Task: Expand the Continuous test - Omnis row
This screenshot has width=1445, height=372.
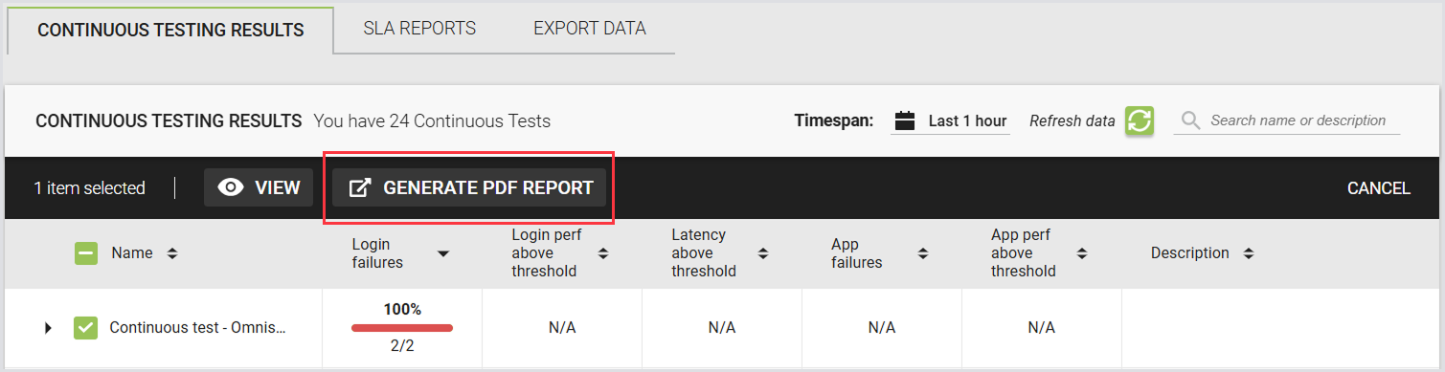Action: (x=48, y=328)
